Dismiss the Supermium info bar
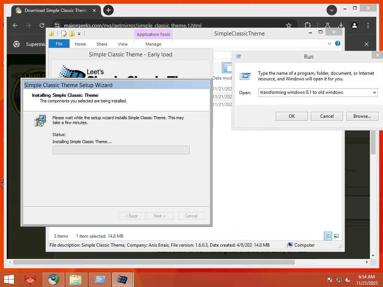The height and width of the screenshot is (287, 383). 367,44
